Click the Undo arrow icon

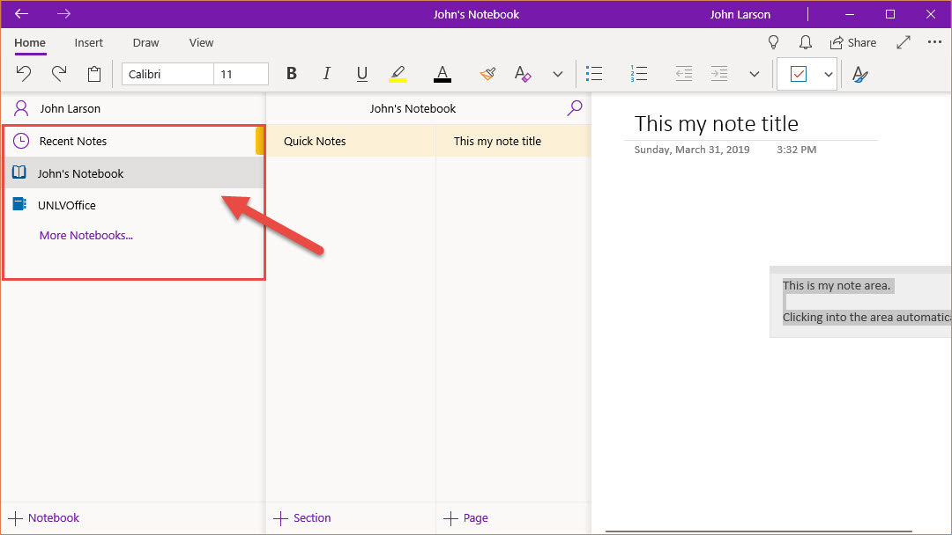coord(24,74)
